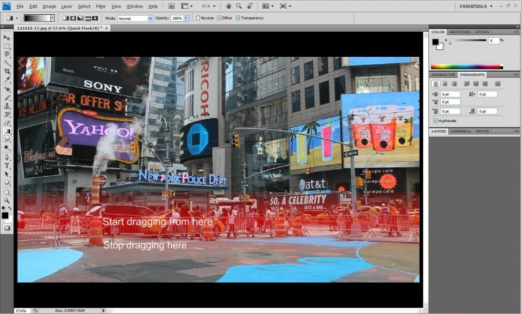Select the Hand tool in toolbox
The image size is (522, 314).
[7, 192]
